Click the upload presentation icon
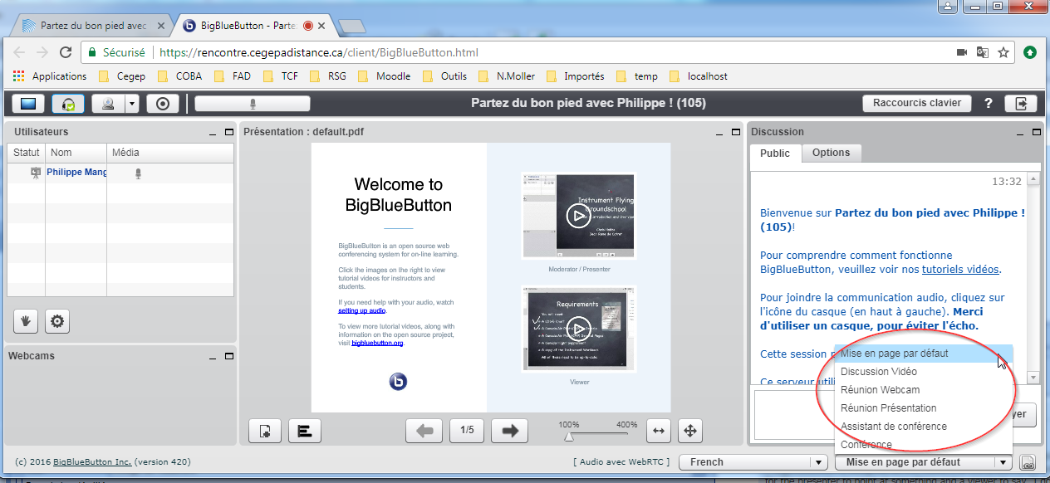The image size is (1050, 483). click(x=265, y=431)
